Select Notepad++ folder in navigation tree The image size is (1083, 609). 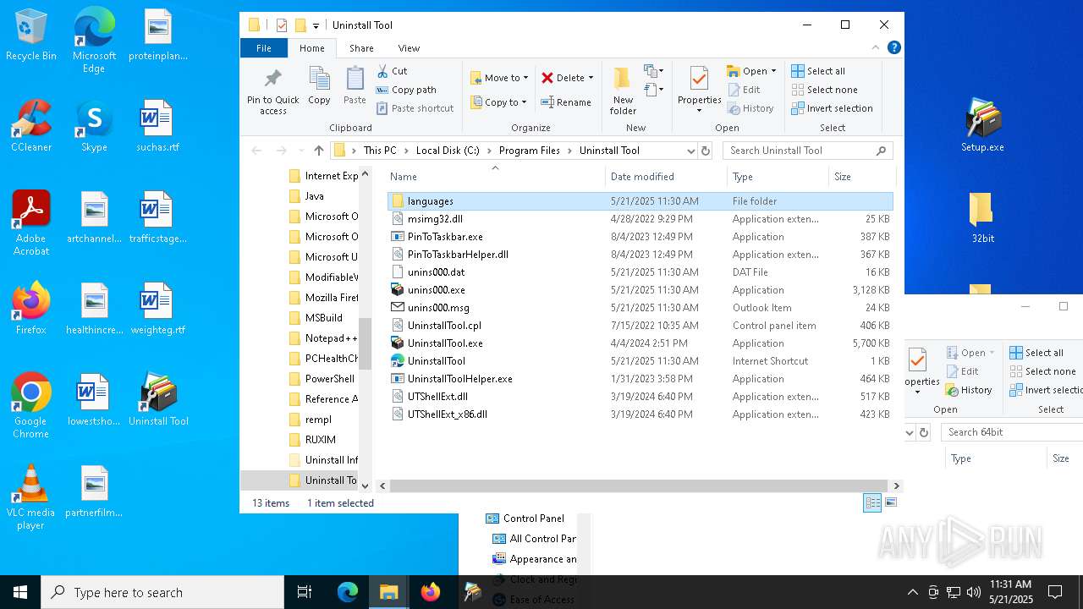pyautogui.click(x=322, y=338)
